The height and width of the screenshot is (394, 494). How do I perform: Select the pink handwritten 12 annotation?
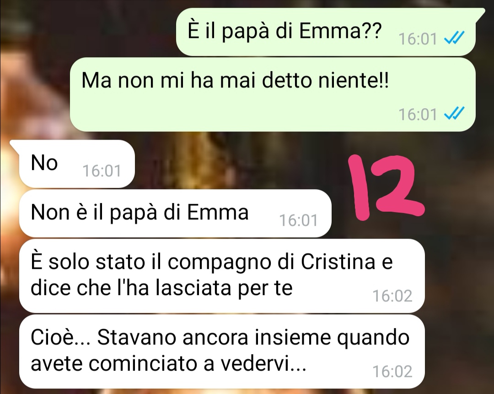click(386, 187)
